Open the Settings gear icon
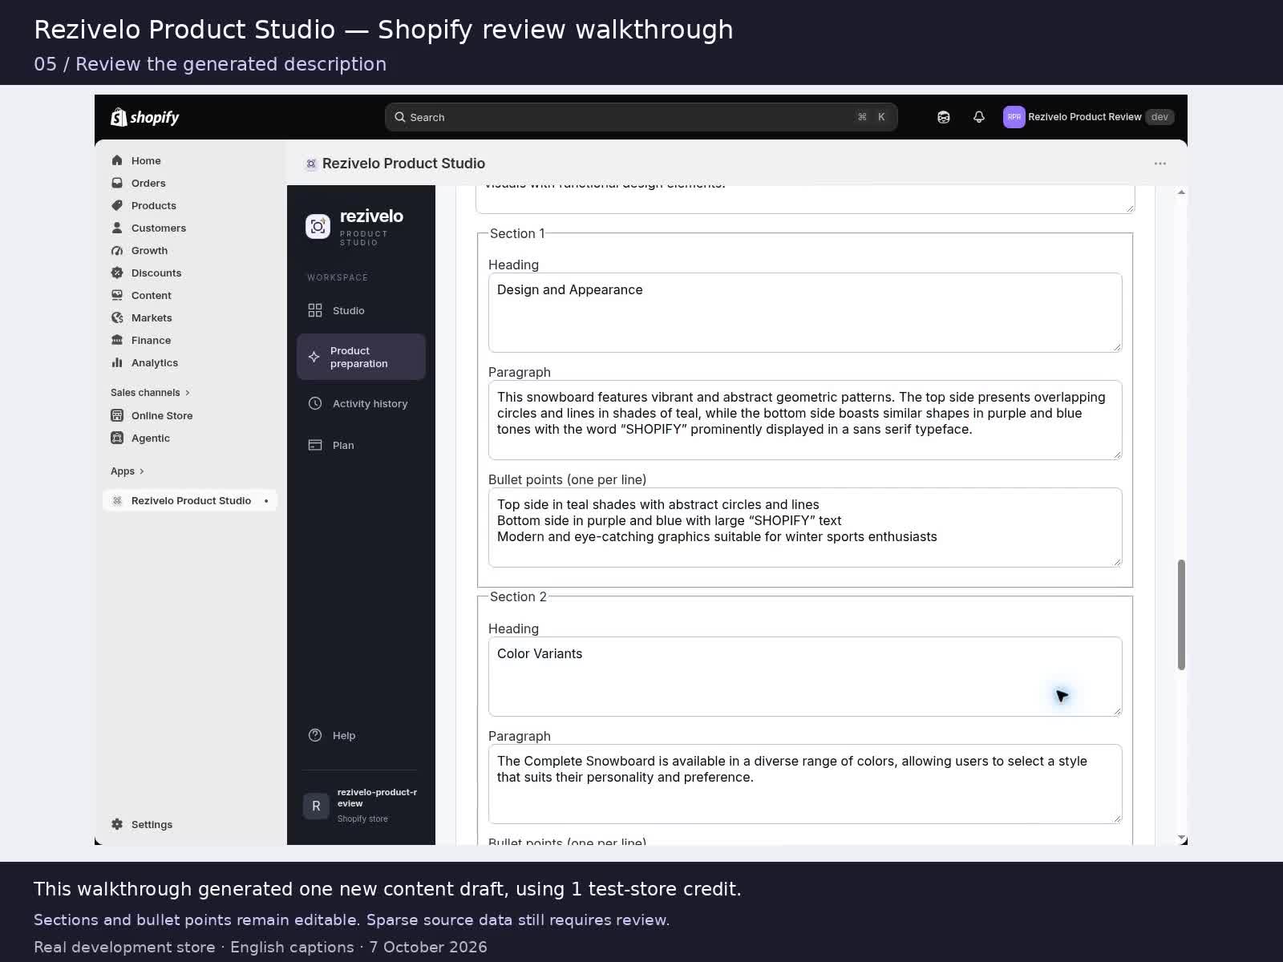1283x962 pixels. (117, 824)
